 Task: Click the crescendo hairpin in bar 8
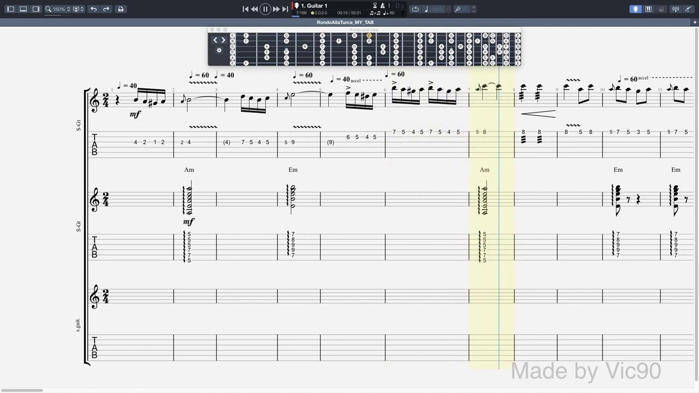point(538,114)
